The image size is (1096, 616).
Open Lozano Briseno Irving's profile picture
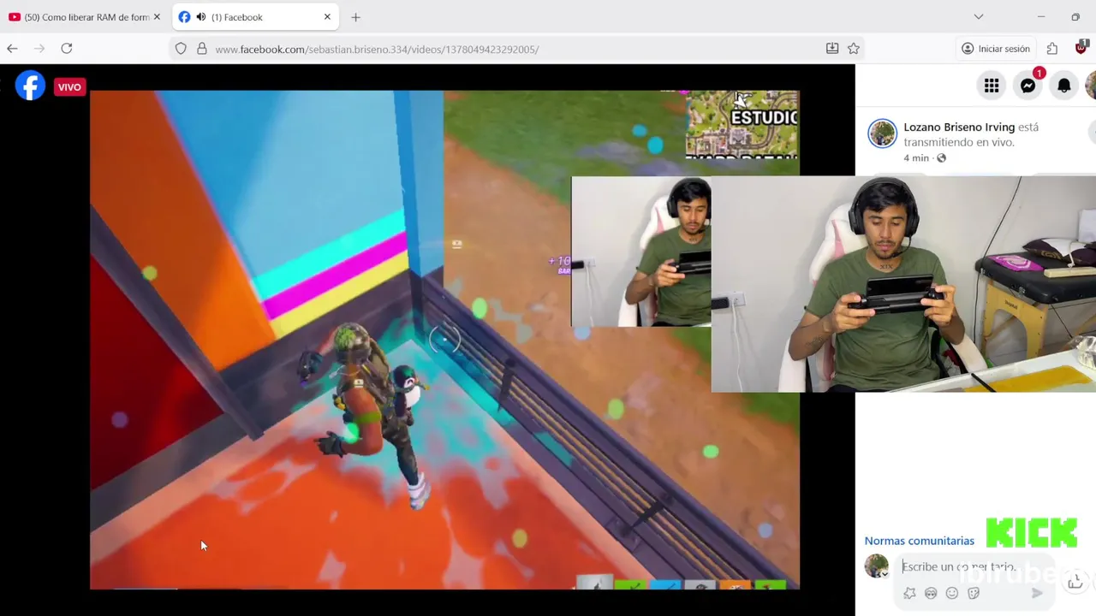[882, 134]
